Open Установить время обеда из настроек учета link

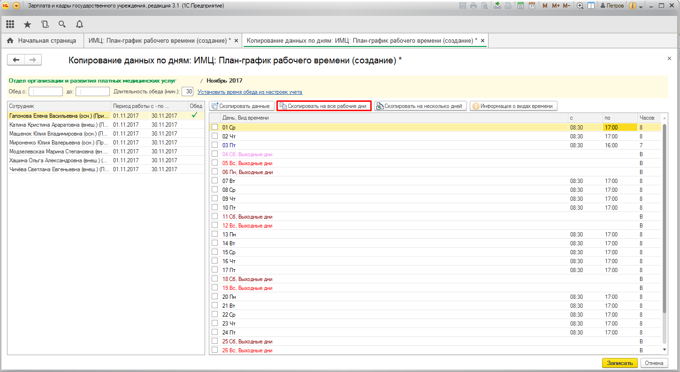(250, 92)
